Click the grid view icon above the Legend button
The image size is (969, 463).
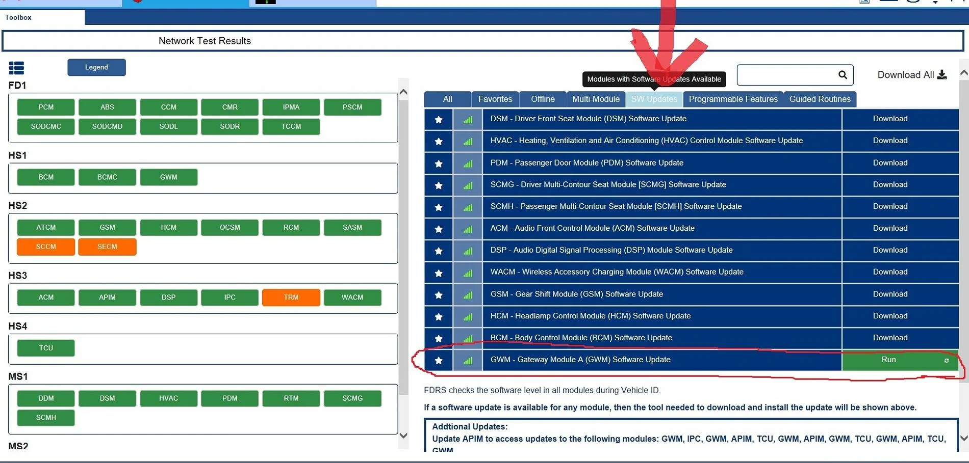[x=17, y=67]
